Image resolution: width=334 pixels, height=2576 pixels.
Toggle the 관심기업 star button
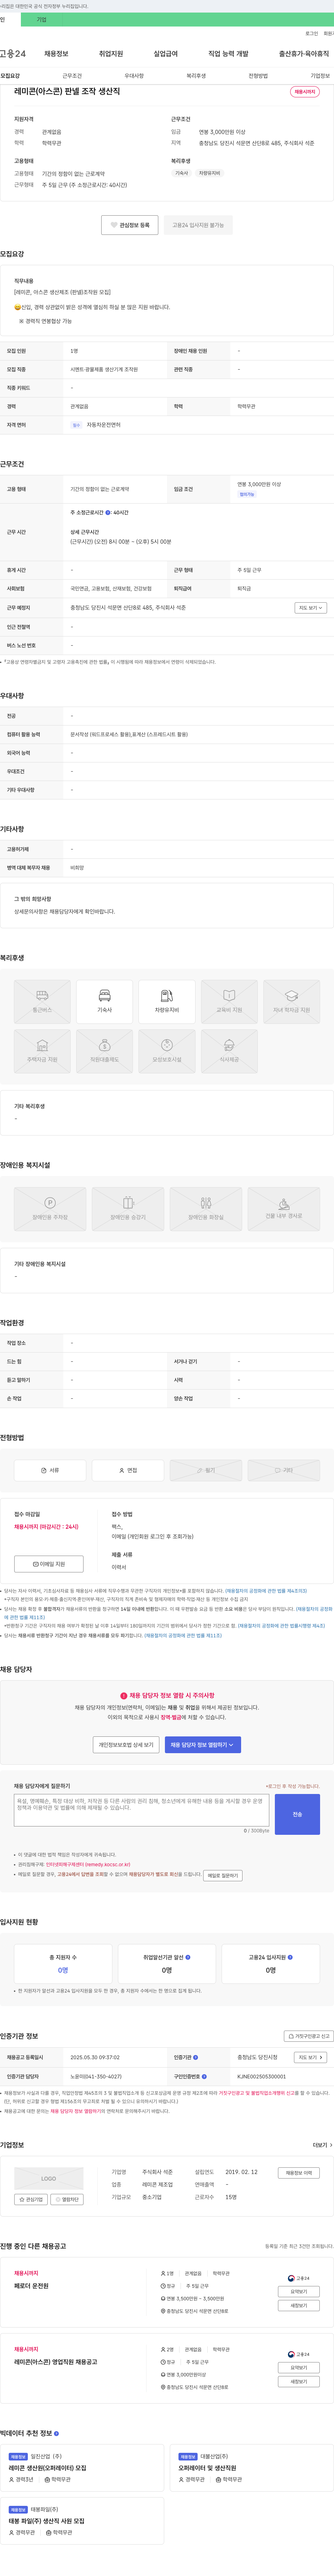(x=31, y=2199)
